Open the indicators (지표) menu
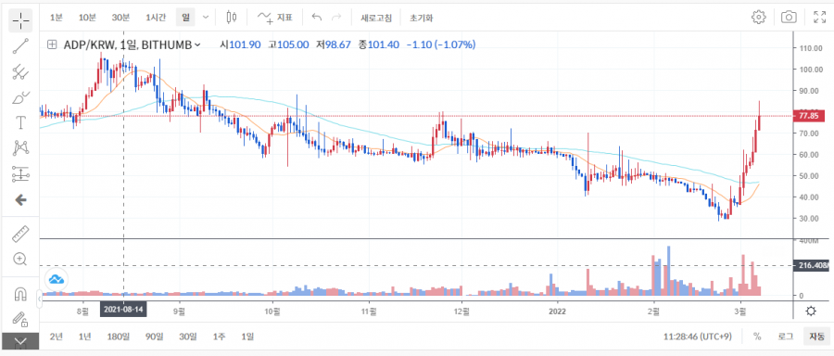This screenshot has width=834, height=356. click(x=275, y=18)
